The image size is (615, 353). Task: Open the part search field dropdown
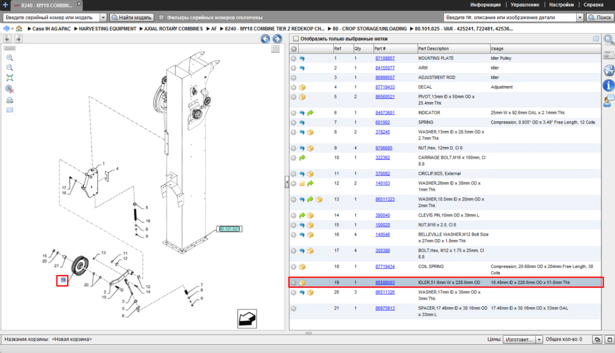tap(580, 17)
